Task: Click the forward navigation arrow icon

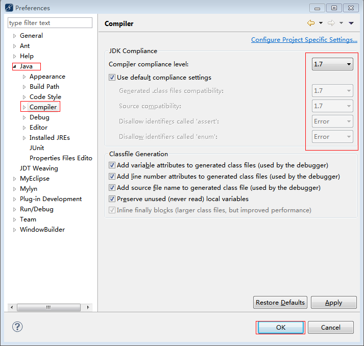Action: [331, 23]
